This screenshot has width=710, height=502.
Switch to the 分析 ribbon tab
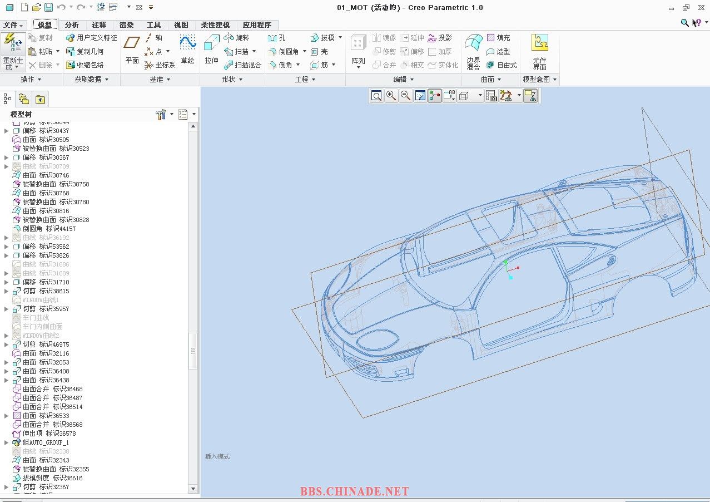coord(72,25)
